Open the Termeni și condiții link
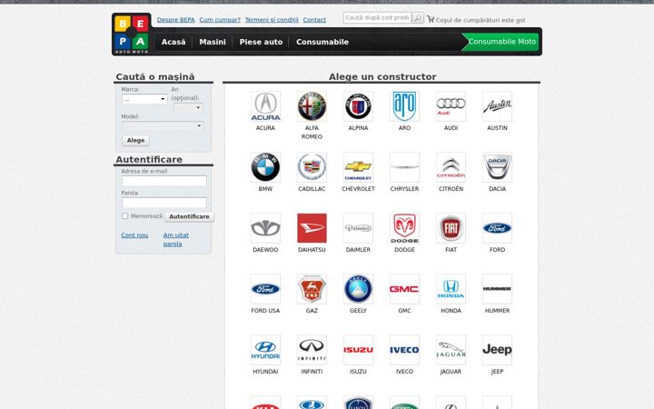 272,20
